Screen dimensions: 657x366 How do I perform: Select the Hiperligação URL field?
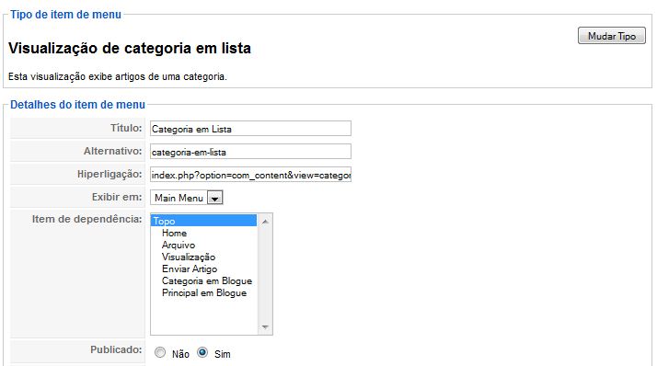coord(250,175)
